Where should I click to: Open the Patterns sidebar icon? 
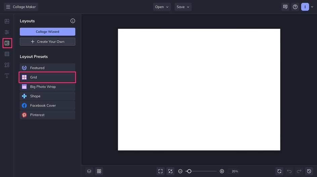[x=7, y=54]
